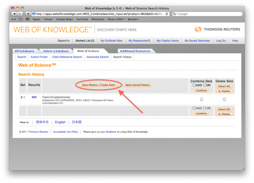Expand the Beliebt bookmarks dropdown
This screenshot has height=183, width=254.
click(x=133, y=19)
